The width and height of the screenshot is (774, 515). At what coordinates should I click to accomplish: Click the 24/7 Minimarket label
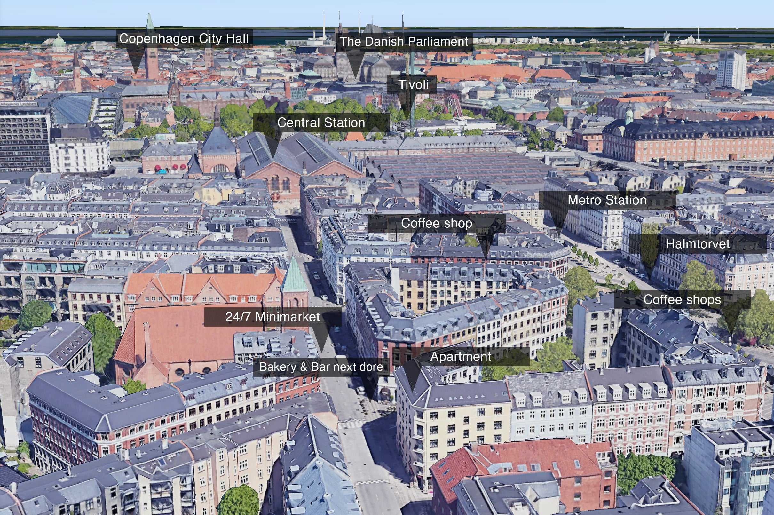point(272,317)
